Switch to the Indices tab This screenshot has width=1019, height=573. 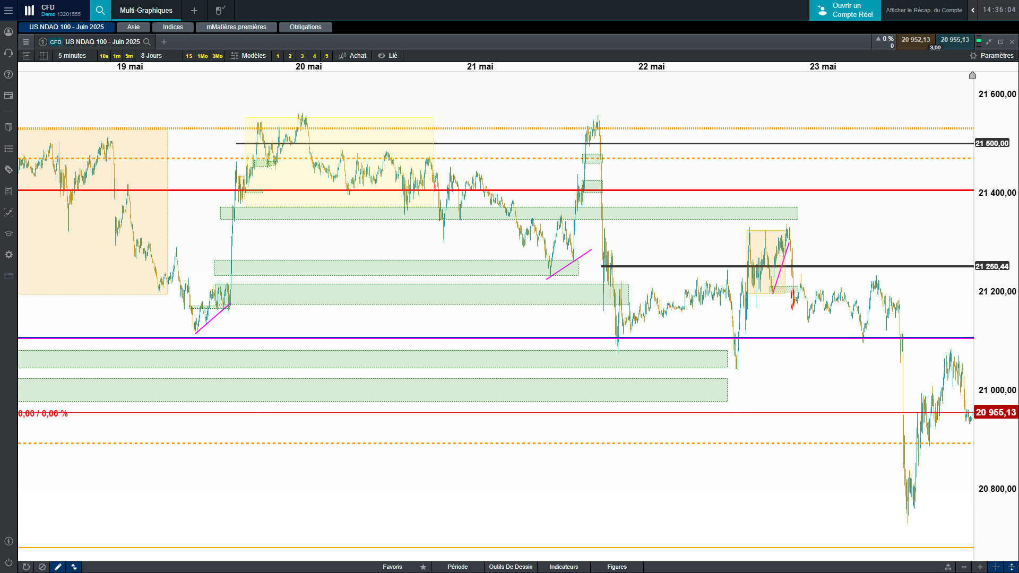click(172, 27)
